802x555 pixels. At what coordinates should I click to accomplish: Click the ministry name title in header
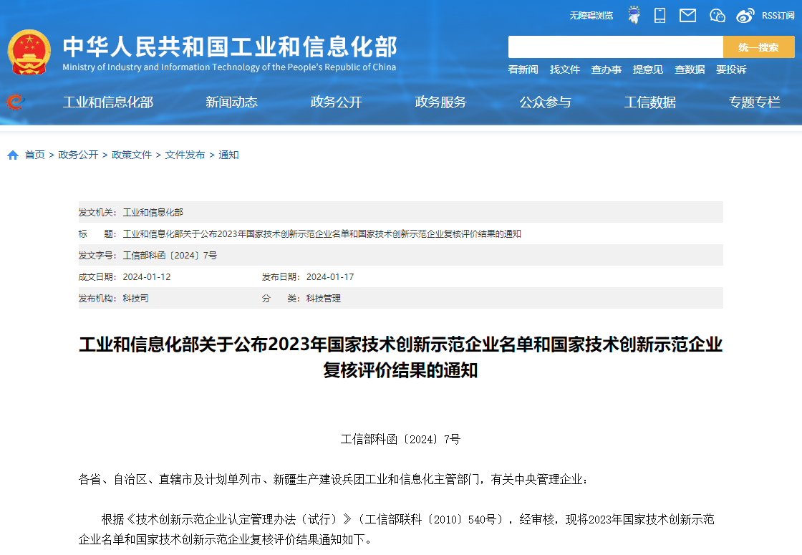tap(230, 47)
